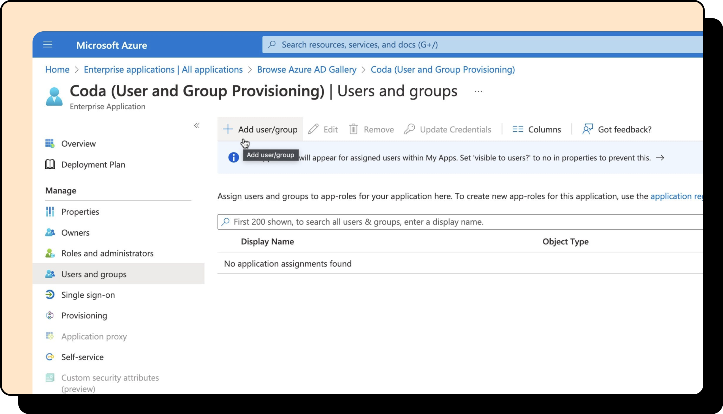Click the blue info icon in banner
The height and width of the screenshot is (414, 723).
(x=233, y=158)
